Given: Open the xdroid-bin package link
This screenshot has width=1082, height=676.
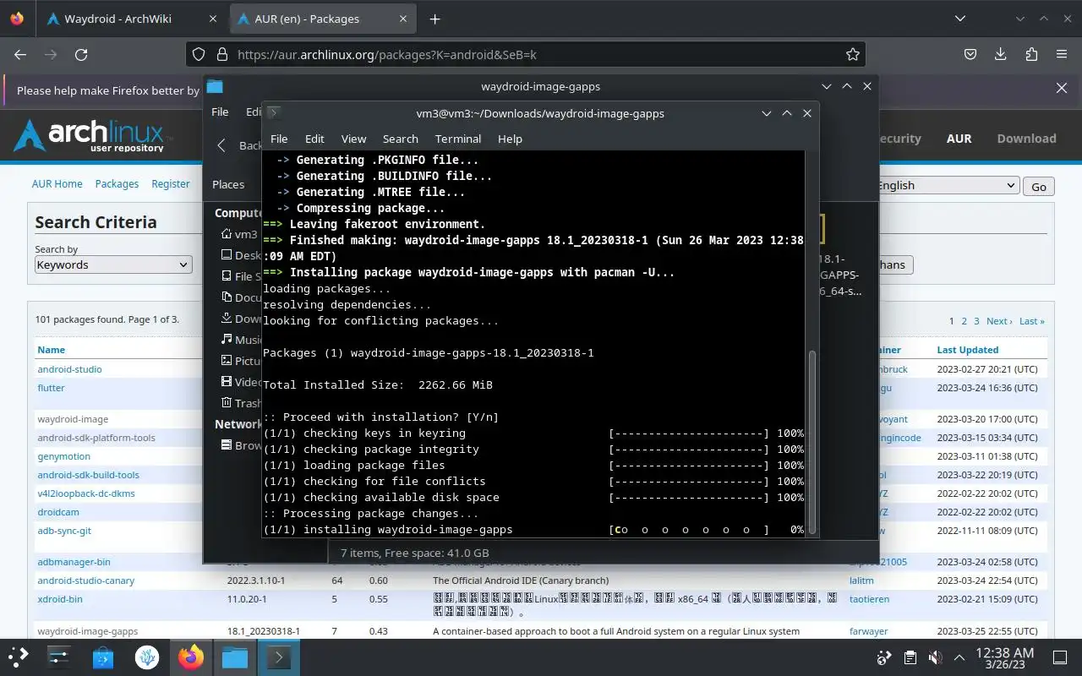Looking at the screenshot, I should 60,599.
